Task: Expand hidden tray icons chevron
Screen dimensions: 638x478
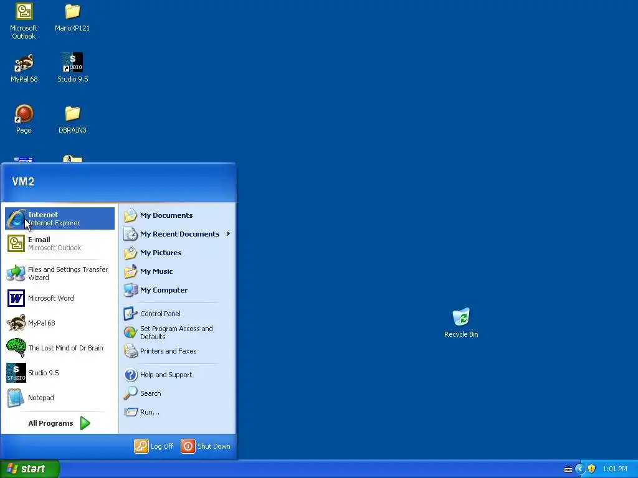Action: click(580, 469)
